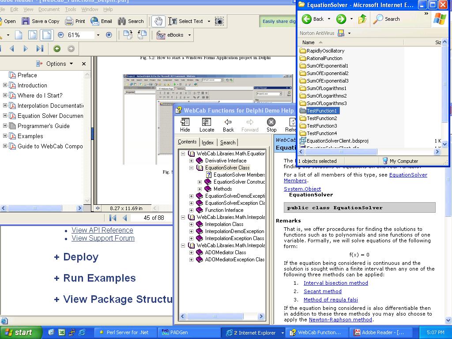Click the Explorer file list horizontal scrollbar thumb
Screen dimensions: 452x339
(x=341, y=152)
